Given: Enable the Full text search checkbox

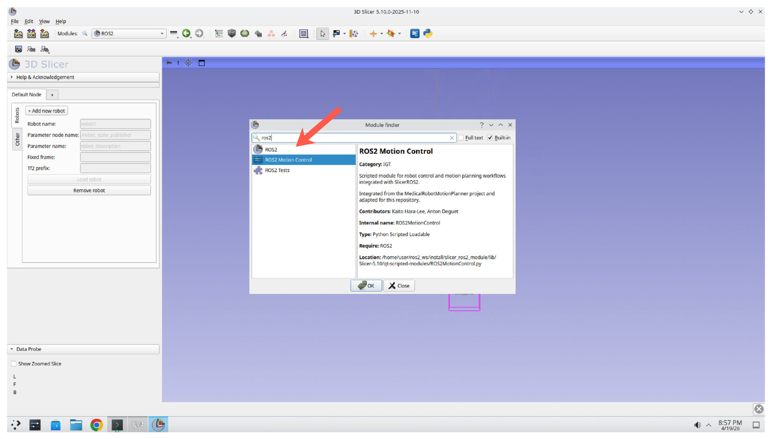Looking at the screenshot, I should pyautogui.click(x=461, y=138).
